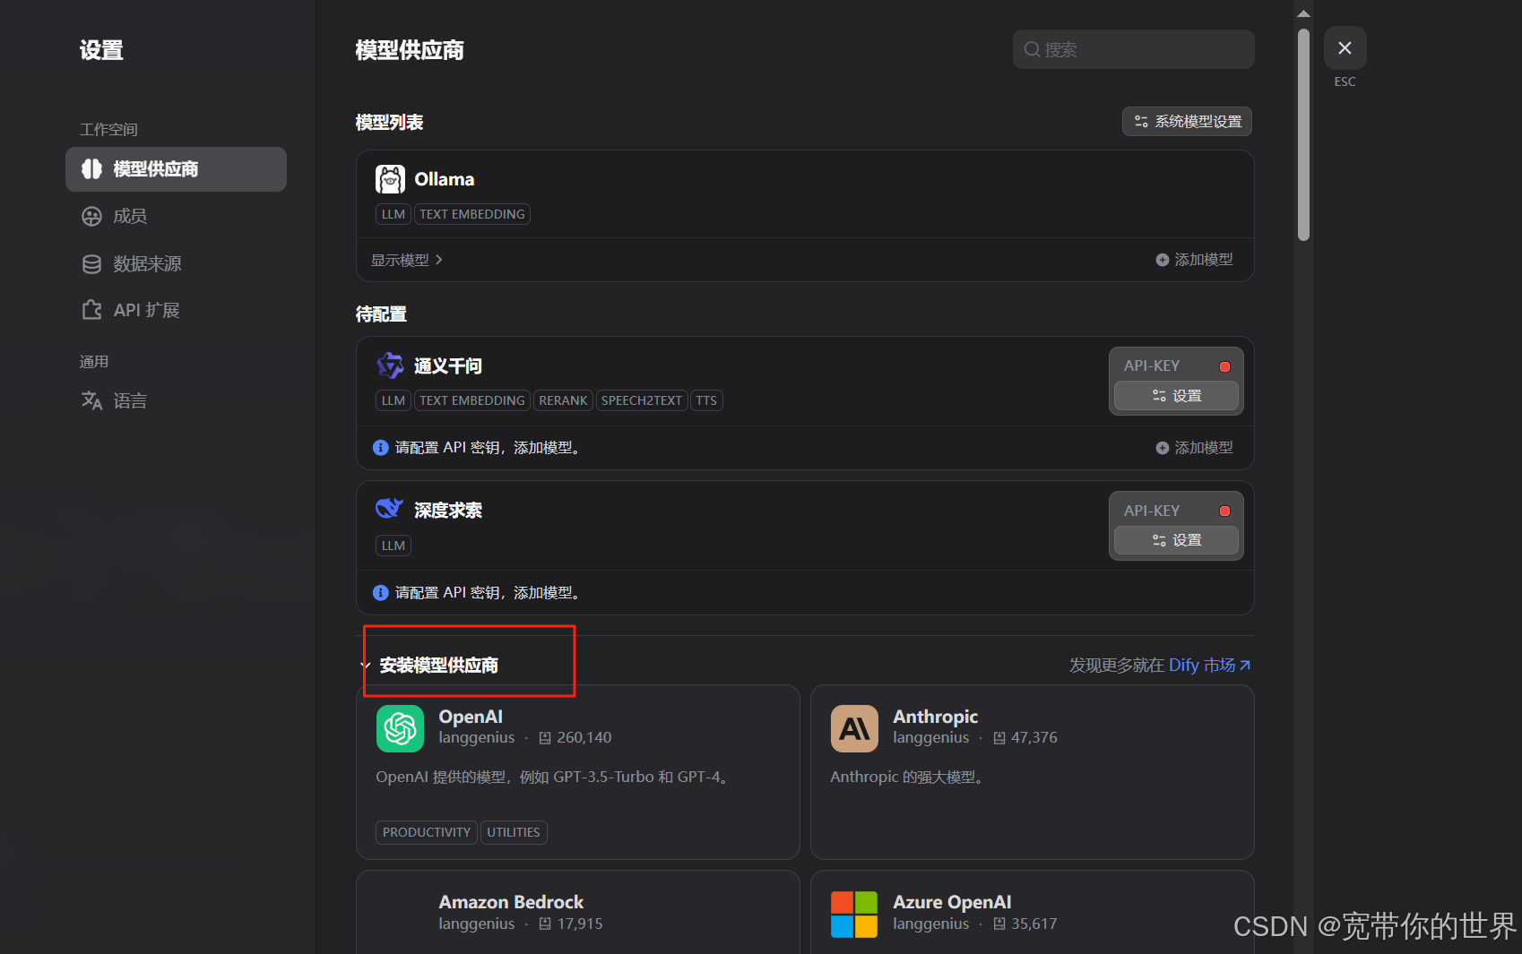Image resolution: width=1522 pixels, height=954 pixels.
Task: Click the LLM tag on 深度求索
Action: (x=393, y=546)
